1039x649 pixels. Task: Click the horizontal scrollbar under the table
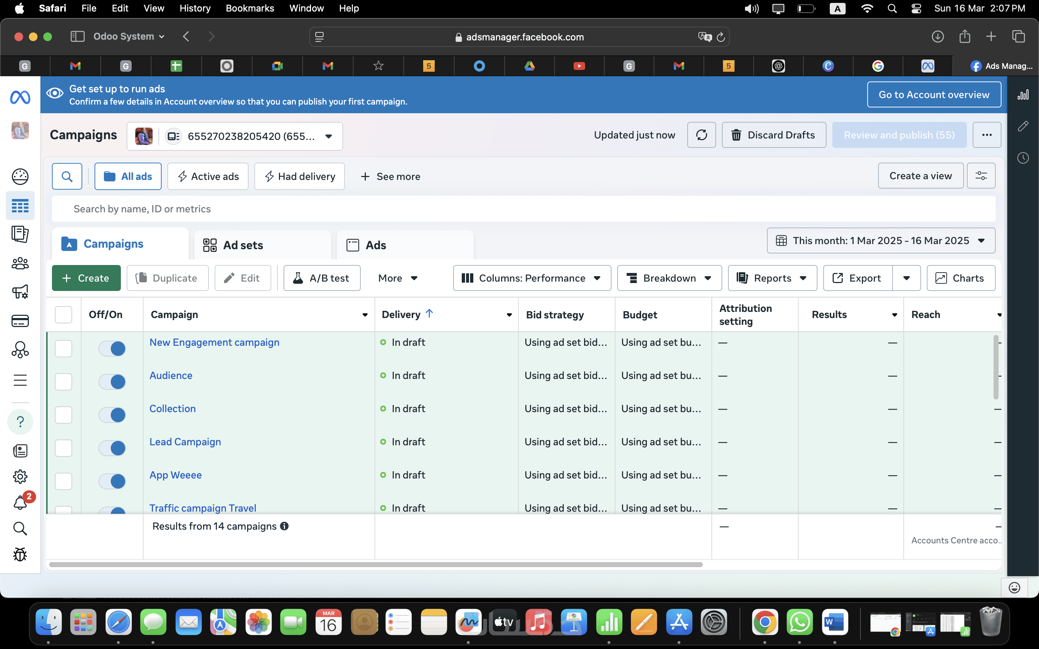pos(376,564)
